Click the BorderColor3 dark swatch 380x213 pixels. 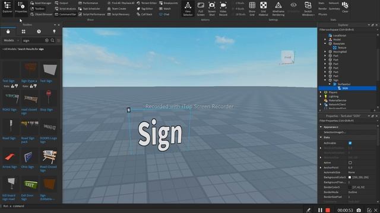(350, 187)
